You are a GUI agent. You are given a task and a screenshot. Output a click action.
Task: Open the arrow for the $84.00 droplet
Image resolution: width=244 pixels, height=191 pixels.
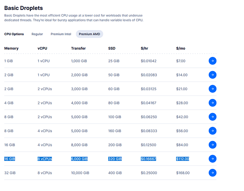(213, 145)
